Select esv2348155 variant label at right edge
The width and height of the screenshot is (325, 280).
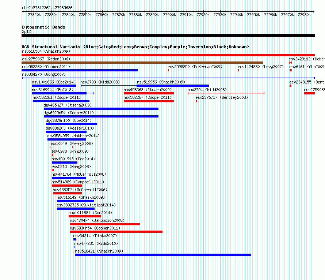pos(307,82)
